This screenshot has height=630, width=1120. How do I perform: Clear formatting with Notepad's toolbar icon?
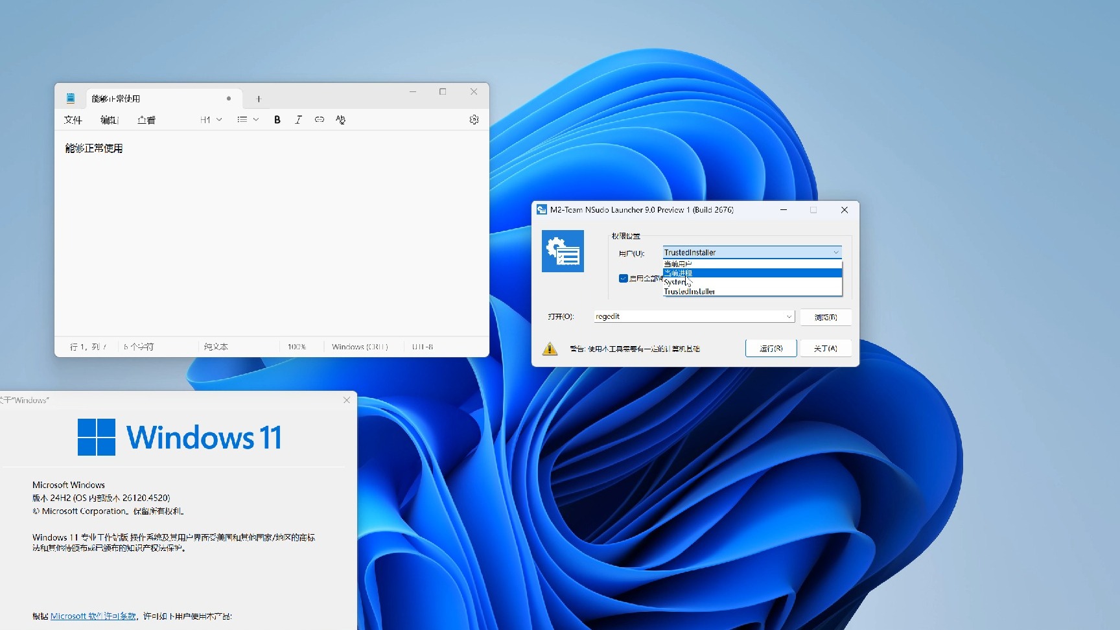341,120
